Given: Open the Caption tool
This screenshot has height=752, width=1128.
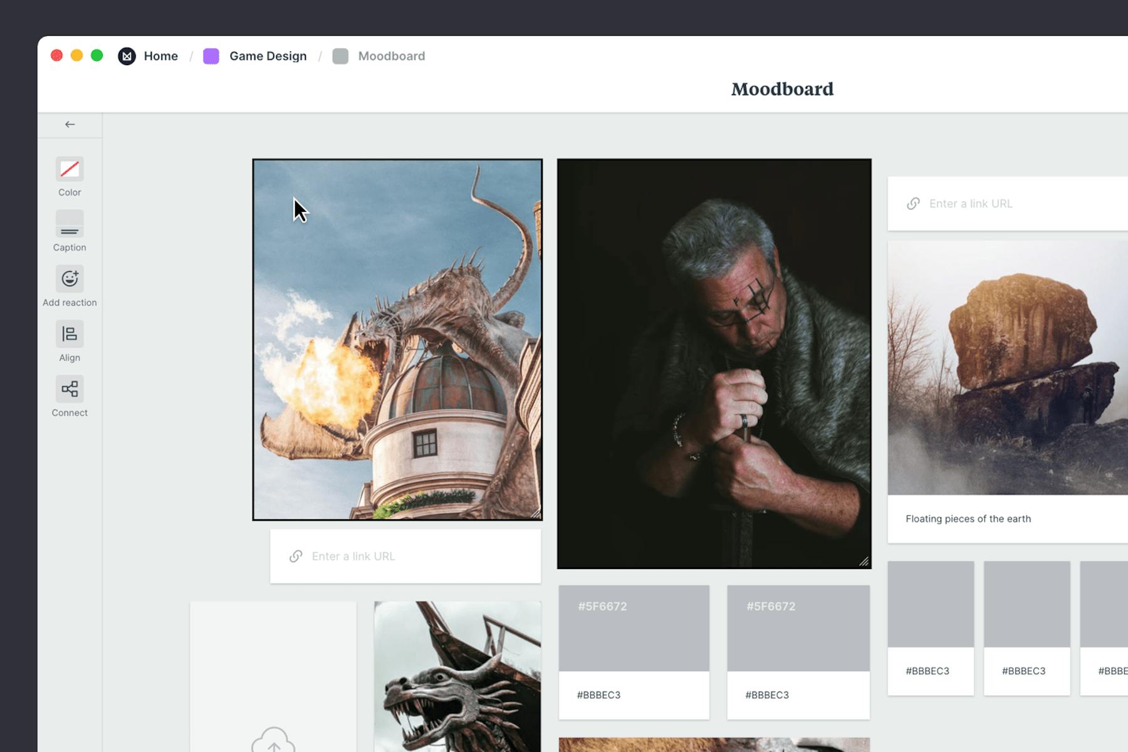Looking at the screenshot, I should pos(70,224).
